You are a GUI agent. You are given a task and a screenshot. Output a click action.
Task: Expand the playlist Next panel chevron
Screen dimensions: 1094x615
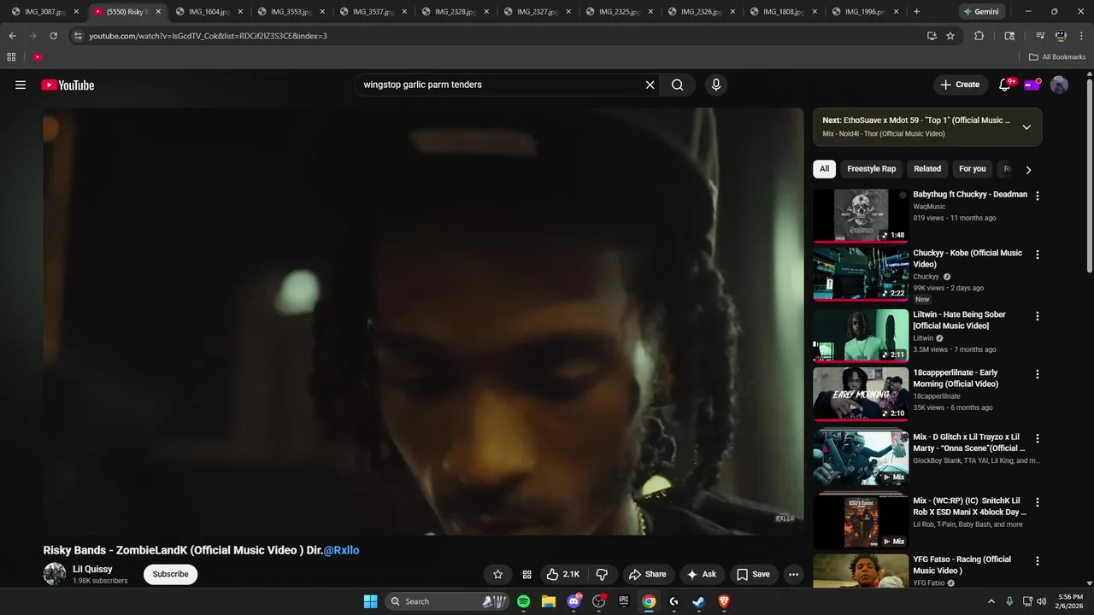coord(1026,127)
